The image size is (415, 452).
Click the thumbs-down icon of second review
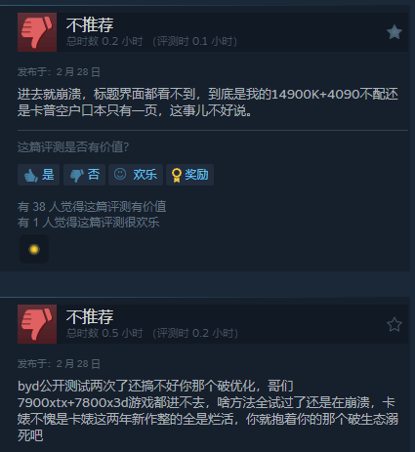tap(37, 324)
